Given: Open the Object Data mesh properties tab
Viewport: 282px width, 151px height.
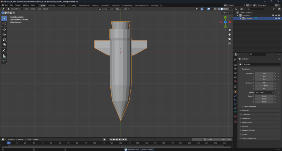Looking at the screenshot, I should coord(235,112).
